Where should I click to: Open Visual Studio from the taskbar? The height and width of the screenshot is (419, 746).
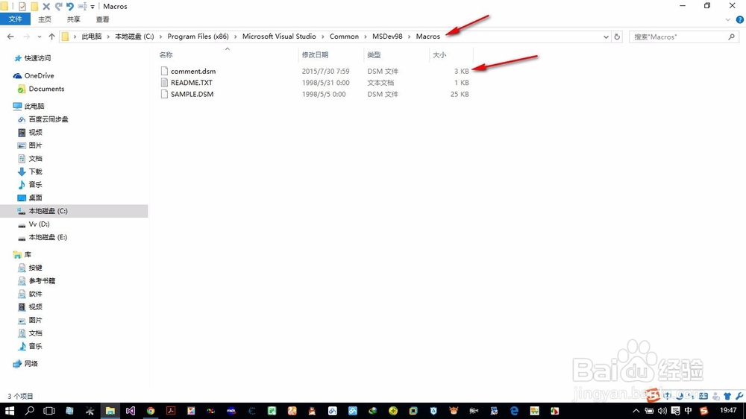pos(131,411)
